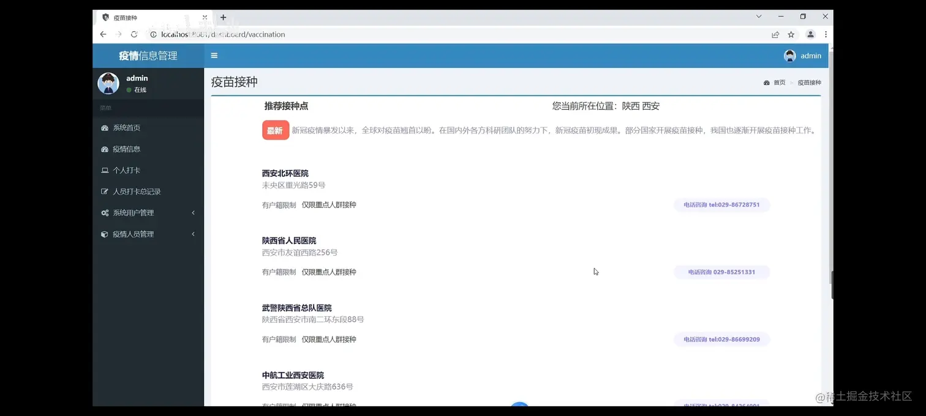Click browser forward arrow
The image size is (926, 416).
(x=119, y=34)
